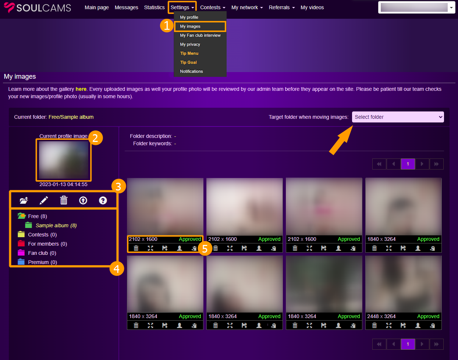Choose 'Tip Menu' in the Settings menu
This screenshot has width=458, height=360.
189,53
